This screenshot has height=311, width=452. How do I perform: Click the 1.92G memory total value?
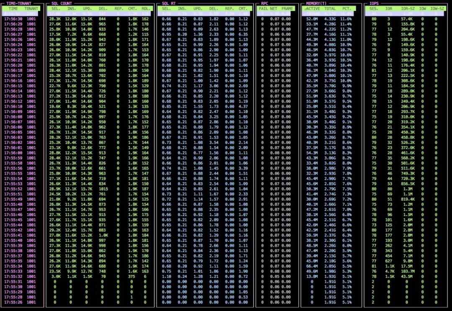330,276
